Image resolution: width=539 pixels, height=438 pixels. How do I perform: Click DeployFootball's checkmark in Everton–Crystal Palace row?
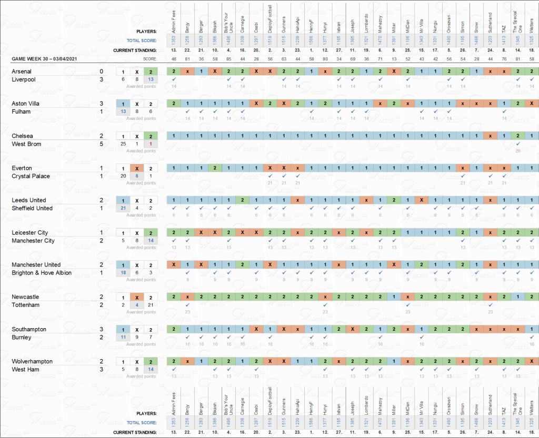tap(270, 176)
